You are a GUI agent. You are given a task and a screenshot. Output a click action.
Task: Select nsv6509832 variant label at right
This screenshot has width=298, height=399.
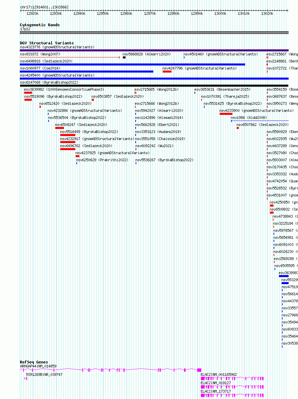pyautogui.click(x=284, y=210)
